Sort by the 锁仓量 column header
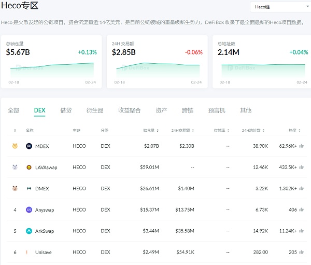 click(x=150, y=131)
